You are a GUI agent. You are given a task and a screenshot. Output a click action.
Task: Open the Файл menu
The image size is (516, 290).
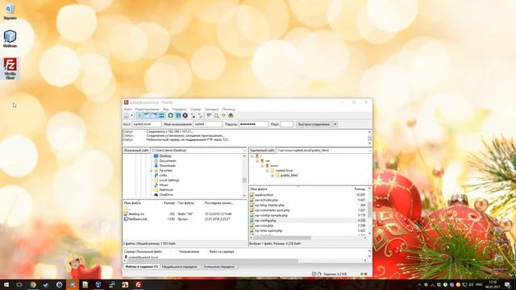point(127,110)
